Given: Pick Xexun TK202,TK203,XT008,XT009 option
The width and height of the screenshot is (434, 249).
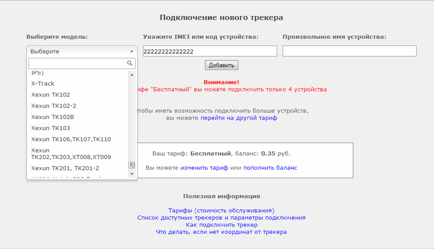Looking at the screenshot, I should tap(71, 154).
